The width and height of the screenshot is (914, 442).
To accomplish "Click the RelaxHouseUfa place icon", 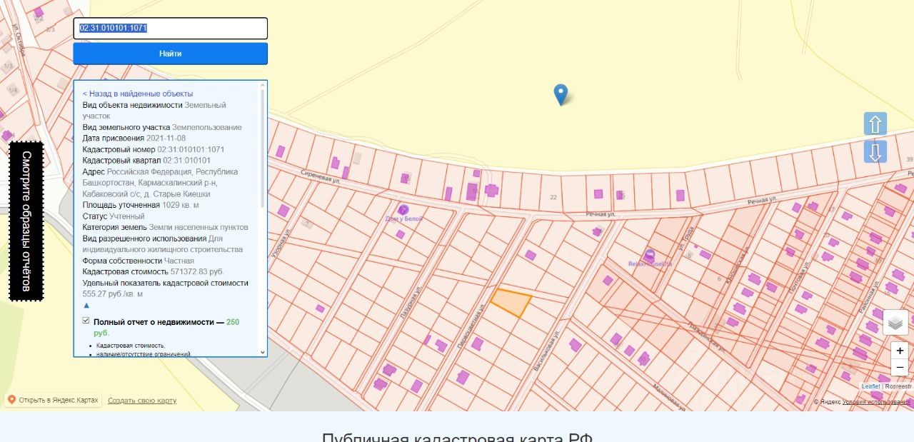I will (x=650, y=254).
